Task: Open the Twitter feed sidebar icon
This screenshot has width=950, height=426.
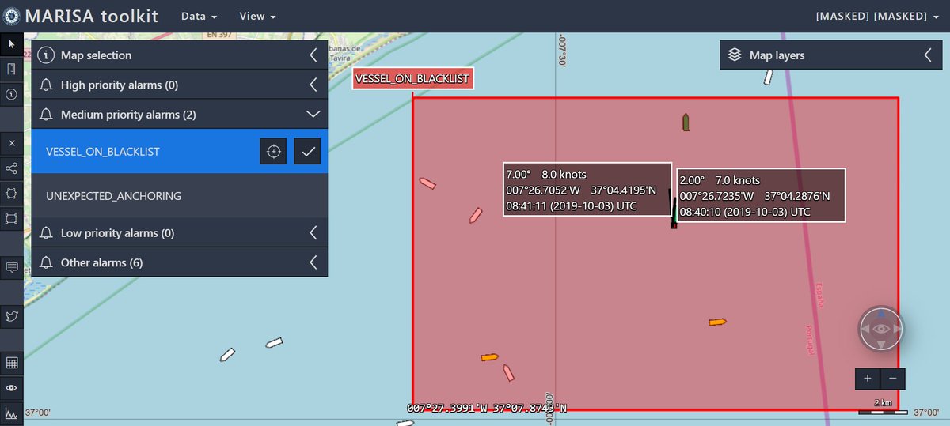Action: [x=11, y=316]
